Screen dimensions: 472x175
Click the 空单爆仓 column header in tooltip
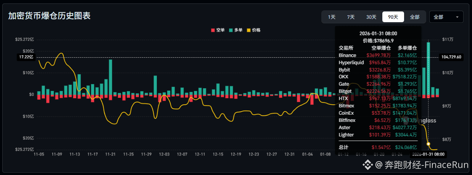(382, 48)
